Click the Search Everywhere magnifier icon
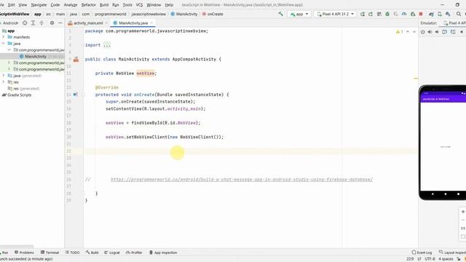466x262 pixels. click(459, 14)
